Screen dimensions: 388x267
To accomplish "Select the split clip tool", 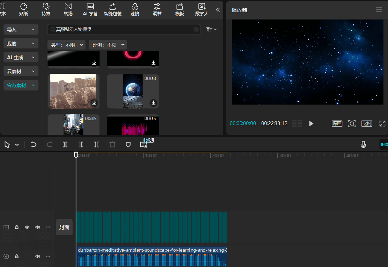I will (x=65, y=145).
